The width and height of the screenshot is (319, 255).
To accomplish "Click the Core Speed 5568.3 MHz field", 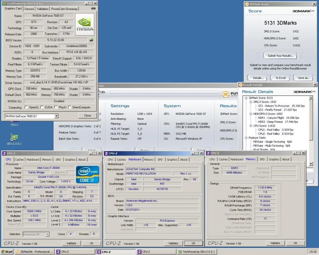I will [35, 211].
